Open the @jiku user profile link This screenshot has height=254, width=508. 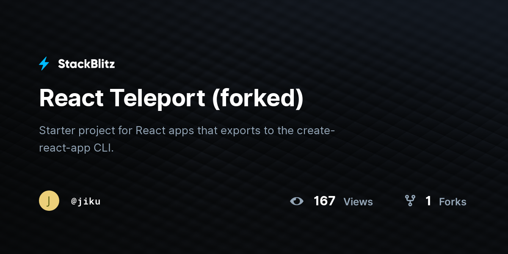coord(86,202)
